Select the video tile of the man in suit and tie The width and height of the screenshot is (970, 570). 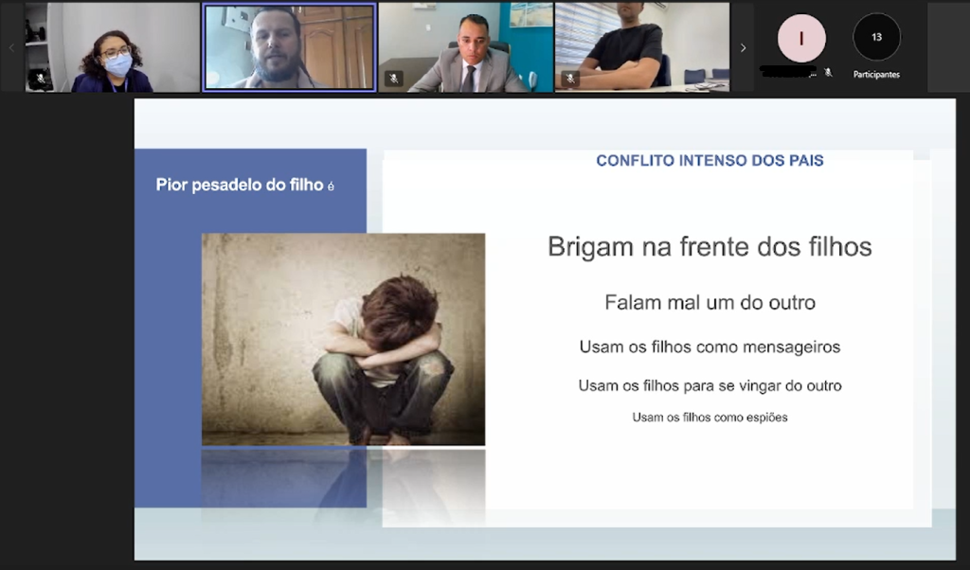465,47
